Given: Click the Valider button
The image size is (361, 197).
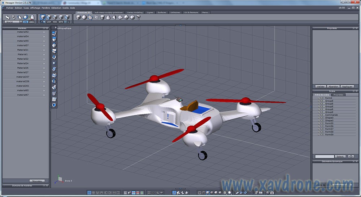Looking at the screenshot, I should coord(320,86).
